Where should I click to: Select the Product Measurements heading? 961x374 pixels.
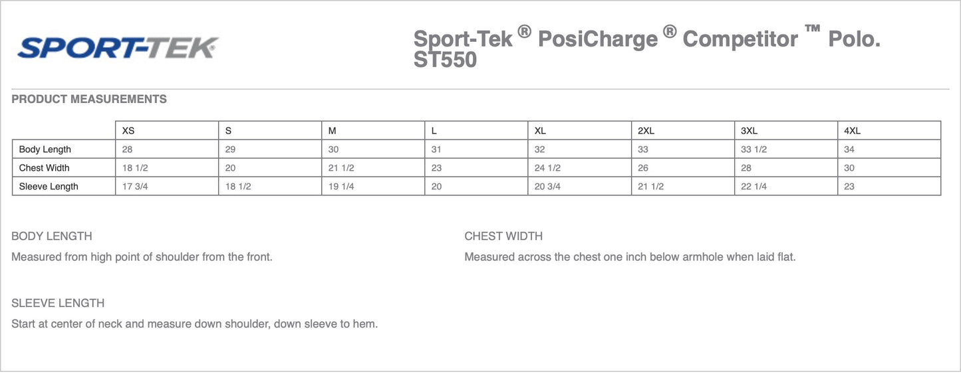(89, 100)
